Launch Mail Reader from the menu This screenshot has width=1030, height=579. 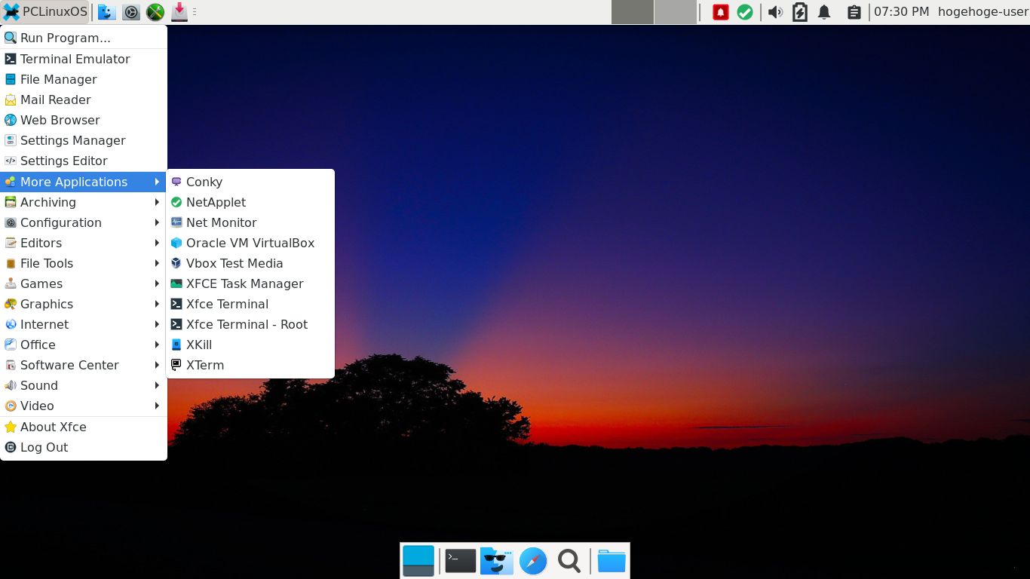pyautogui.click(x=84, y=100)
